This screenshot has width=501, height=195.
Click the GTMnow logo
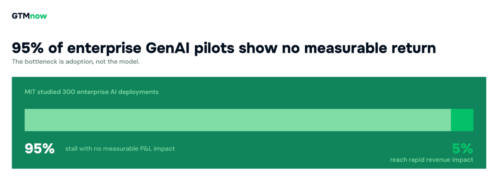click(29, 16)
